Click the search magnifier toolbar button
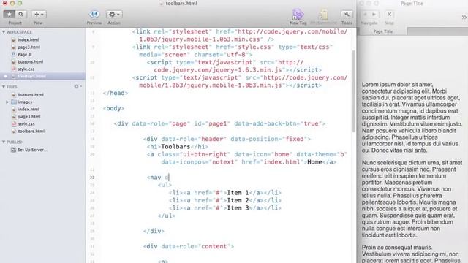468x263 pixels. click(21, 14)
